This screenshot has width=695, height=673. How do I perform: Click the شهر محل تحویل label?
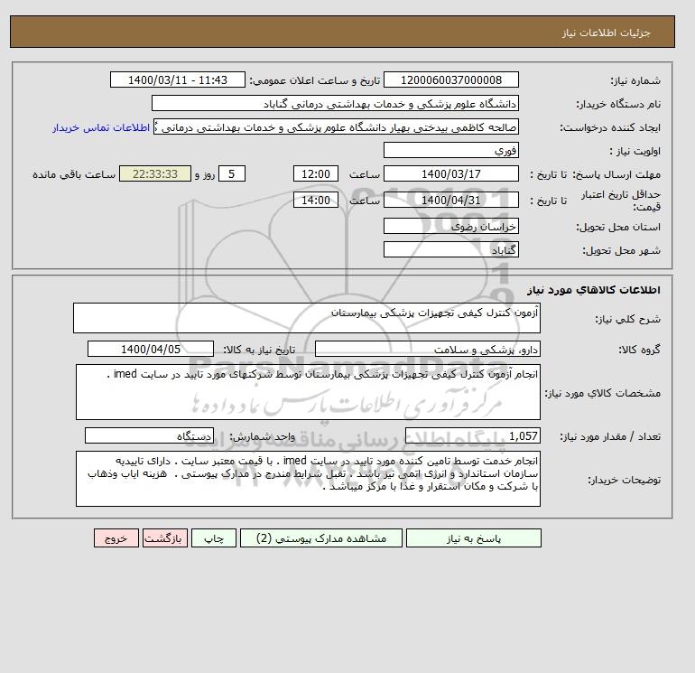point(621,250)
